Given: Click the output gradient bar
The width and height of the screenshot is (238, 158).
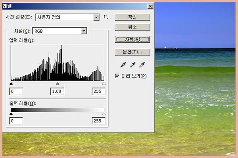Looking at the screenshot, I should pos(58,110).
